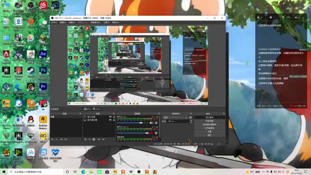
Task: Adjust the Mic/Aux volume slider
Action: pyautogui.click(x=133, y=123)
